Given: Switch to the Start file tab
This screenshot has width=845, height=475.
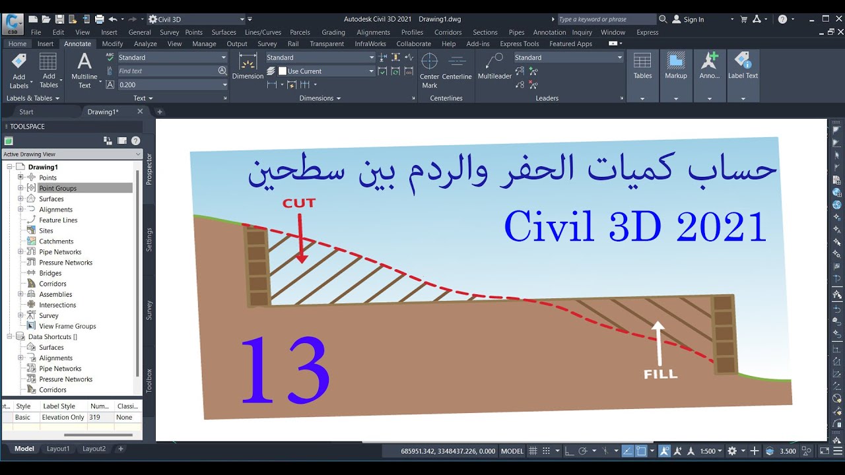Looking at the screenshot, I should tap(26, 112).
